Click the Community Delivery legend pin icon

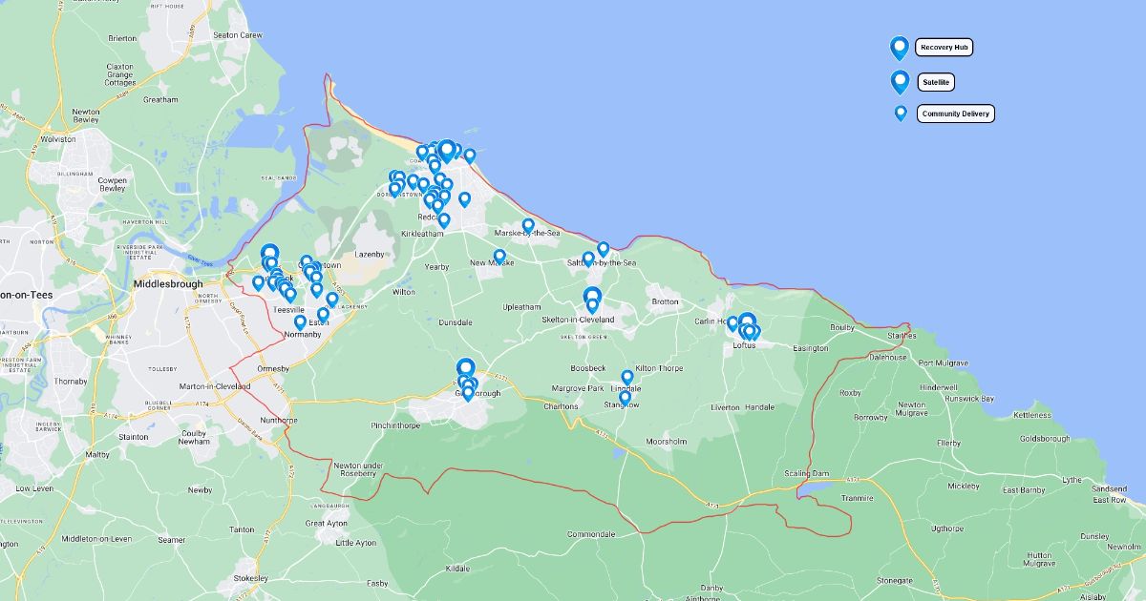tap(901, 114)
